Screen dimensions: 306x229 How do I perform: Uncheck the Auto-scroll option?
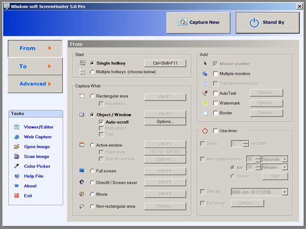click(101, 122)
